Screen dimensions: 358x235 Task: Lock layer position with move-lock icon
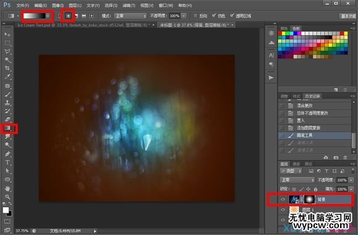point(308,189)
